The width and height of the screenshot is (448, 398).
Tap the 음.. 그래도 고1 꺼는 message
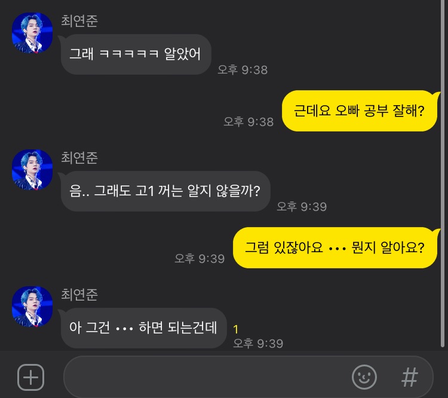pyautogui.click(x=165, y=191)
